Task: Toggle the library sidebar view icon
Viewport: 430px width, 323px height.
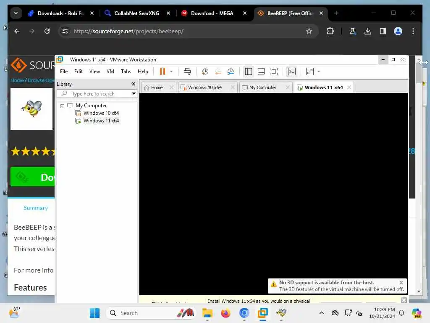Action: (x=249, y=71)
